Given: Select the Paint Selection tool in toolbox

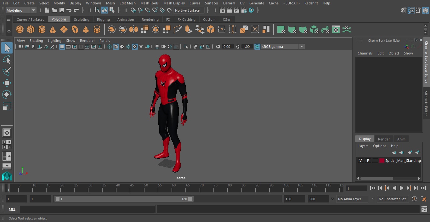Looking at the screenshot, I should tap(7, 71).
